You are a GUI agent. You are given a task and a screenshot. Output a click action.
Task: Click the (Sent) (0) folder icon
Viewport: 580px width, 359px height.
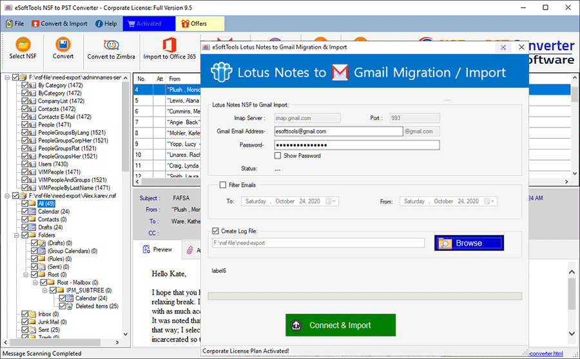(x=42, y=266)
